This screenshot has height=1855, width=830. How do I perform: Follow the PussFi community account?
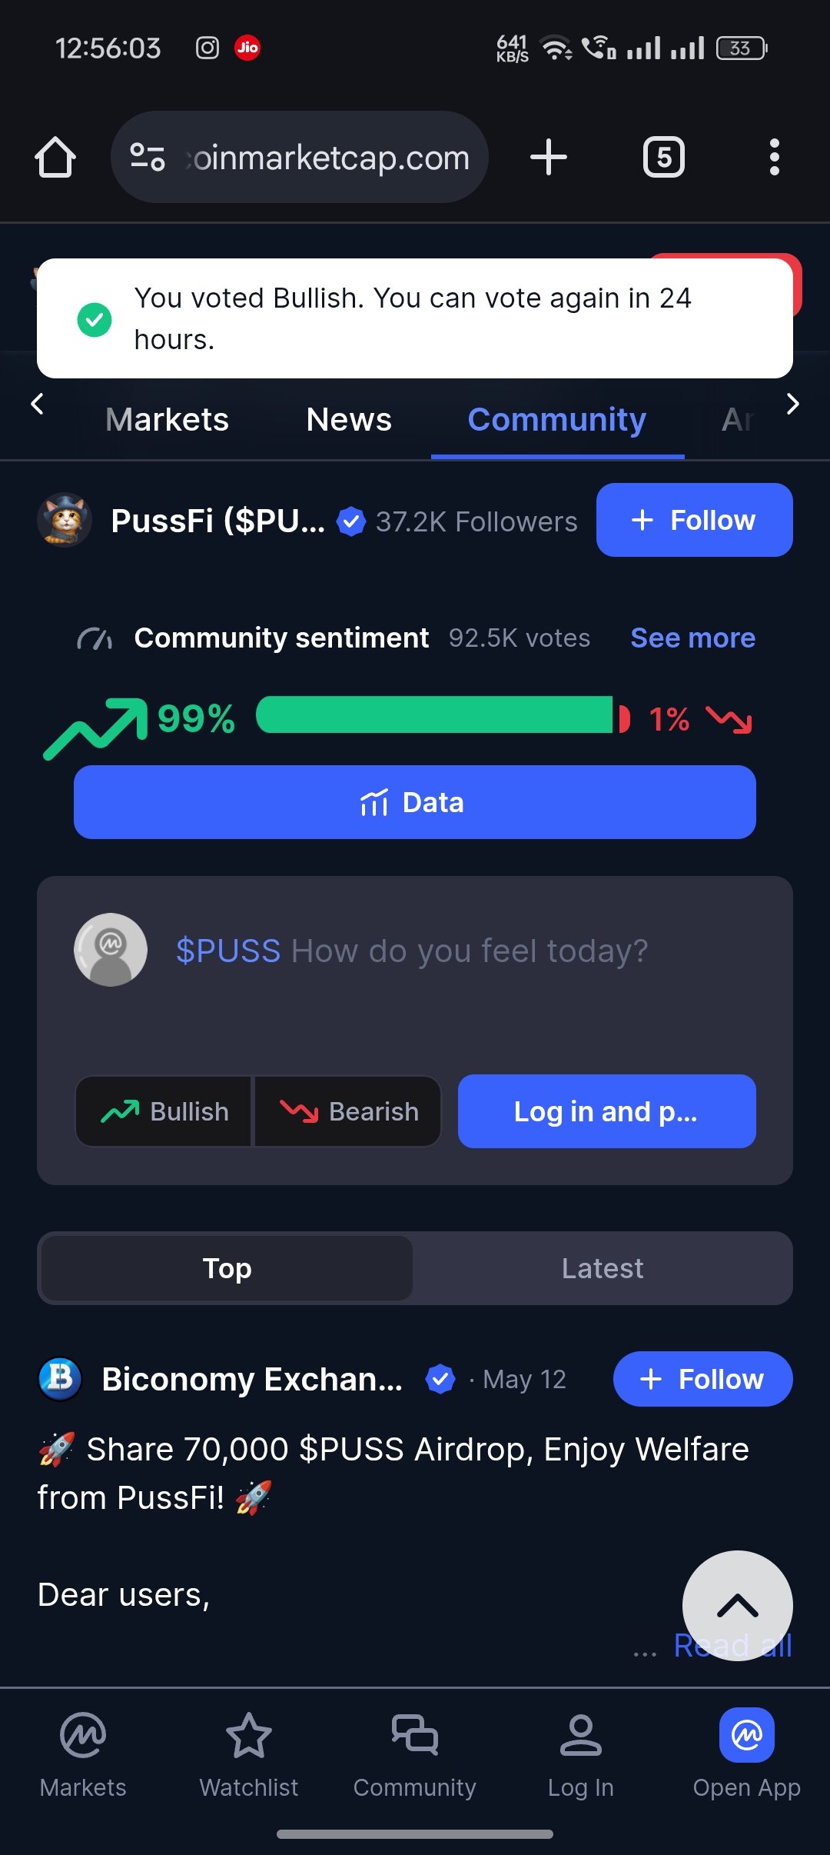694,520
